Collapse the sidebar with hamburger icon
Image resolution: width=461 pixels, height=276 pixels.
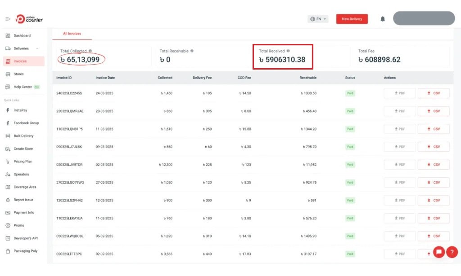pos(8,19)
